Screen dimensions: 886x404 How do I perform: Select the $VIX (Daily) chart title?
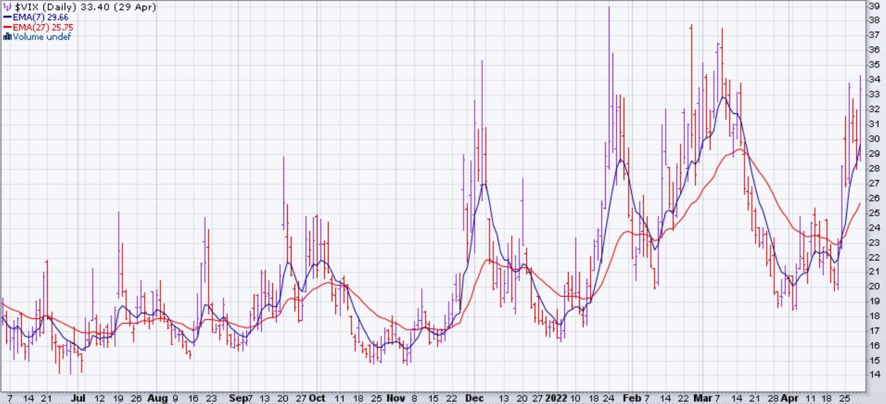click(85, 7)
